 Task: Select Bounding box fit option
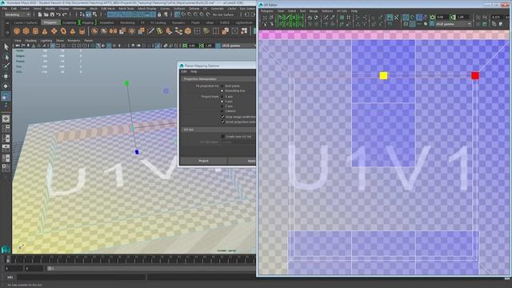coord(222,90)
